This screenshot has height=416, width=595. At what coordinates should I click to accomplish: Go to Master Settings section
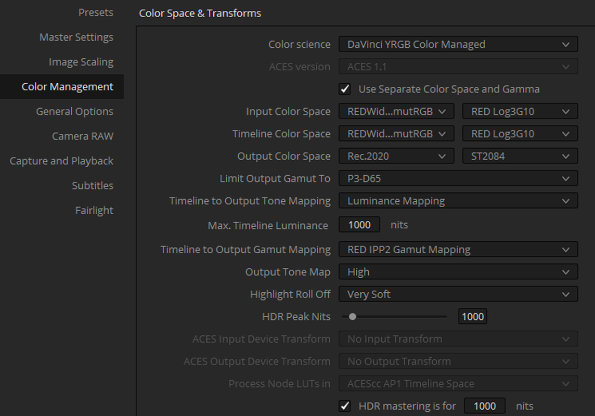click(76, 37)
